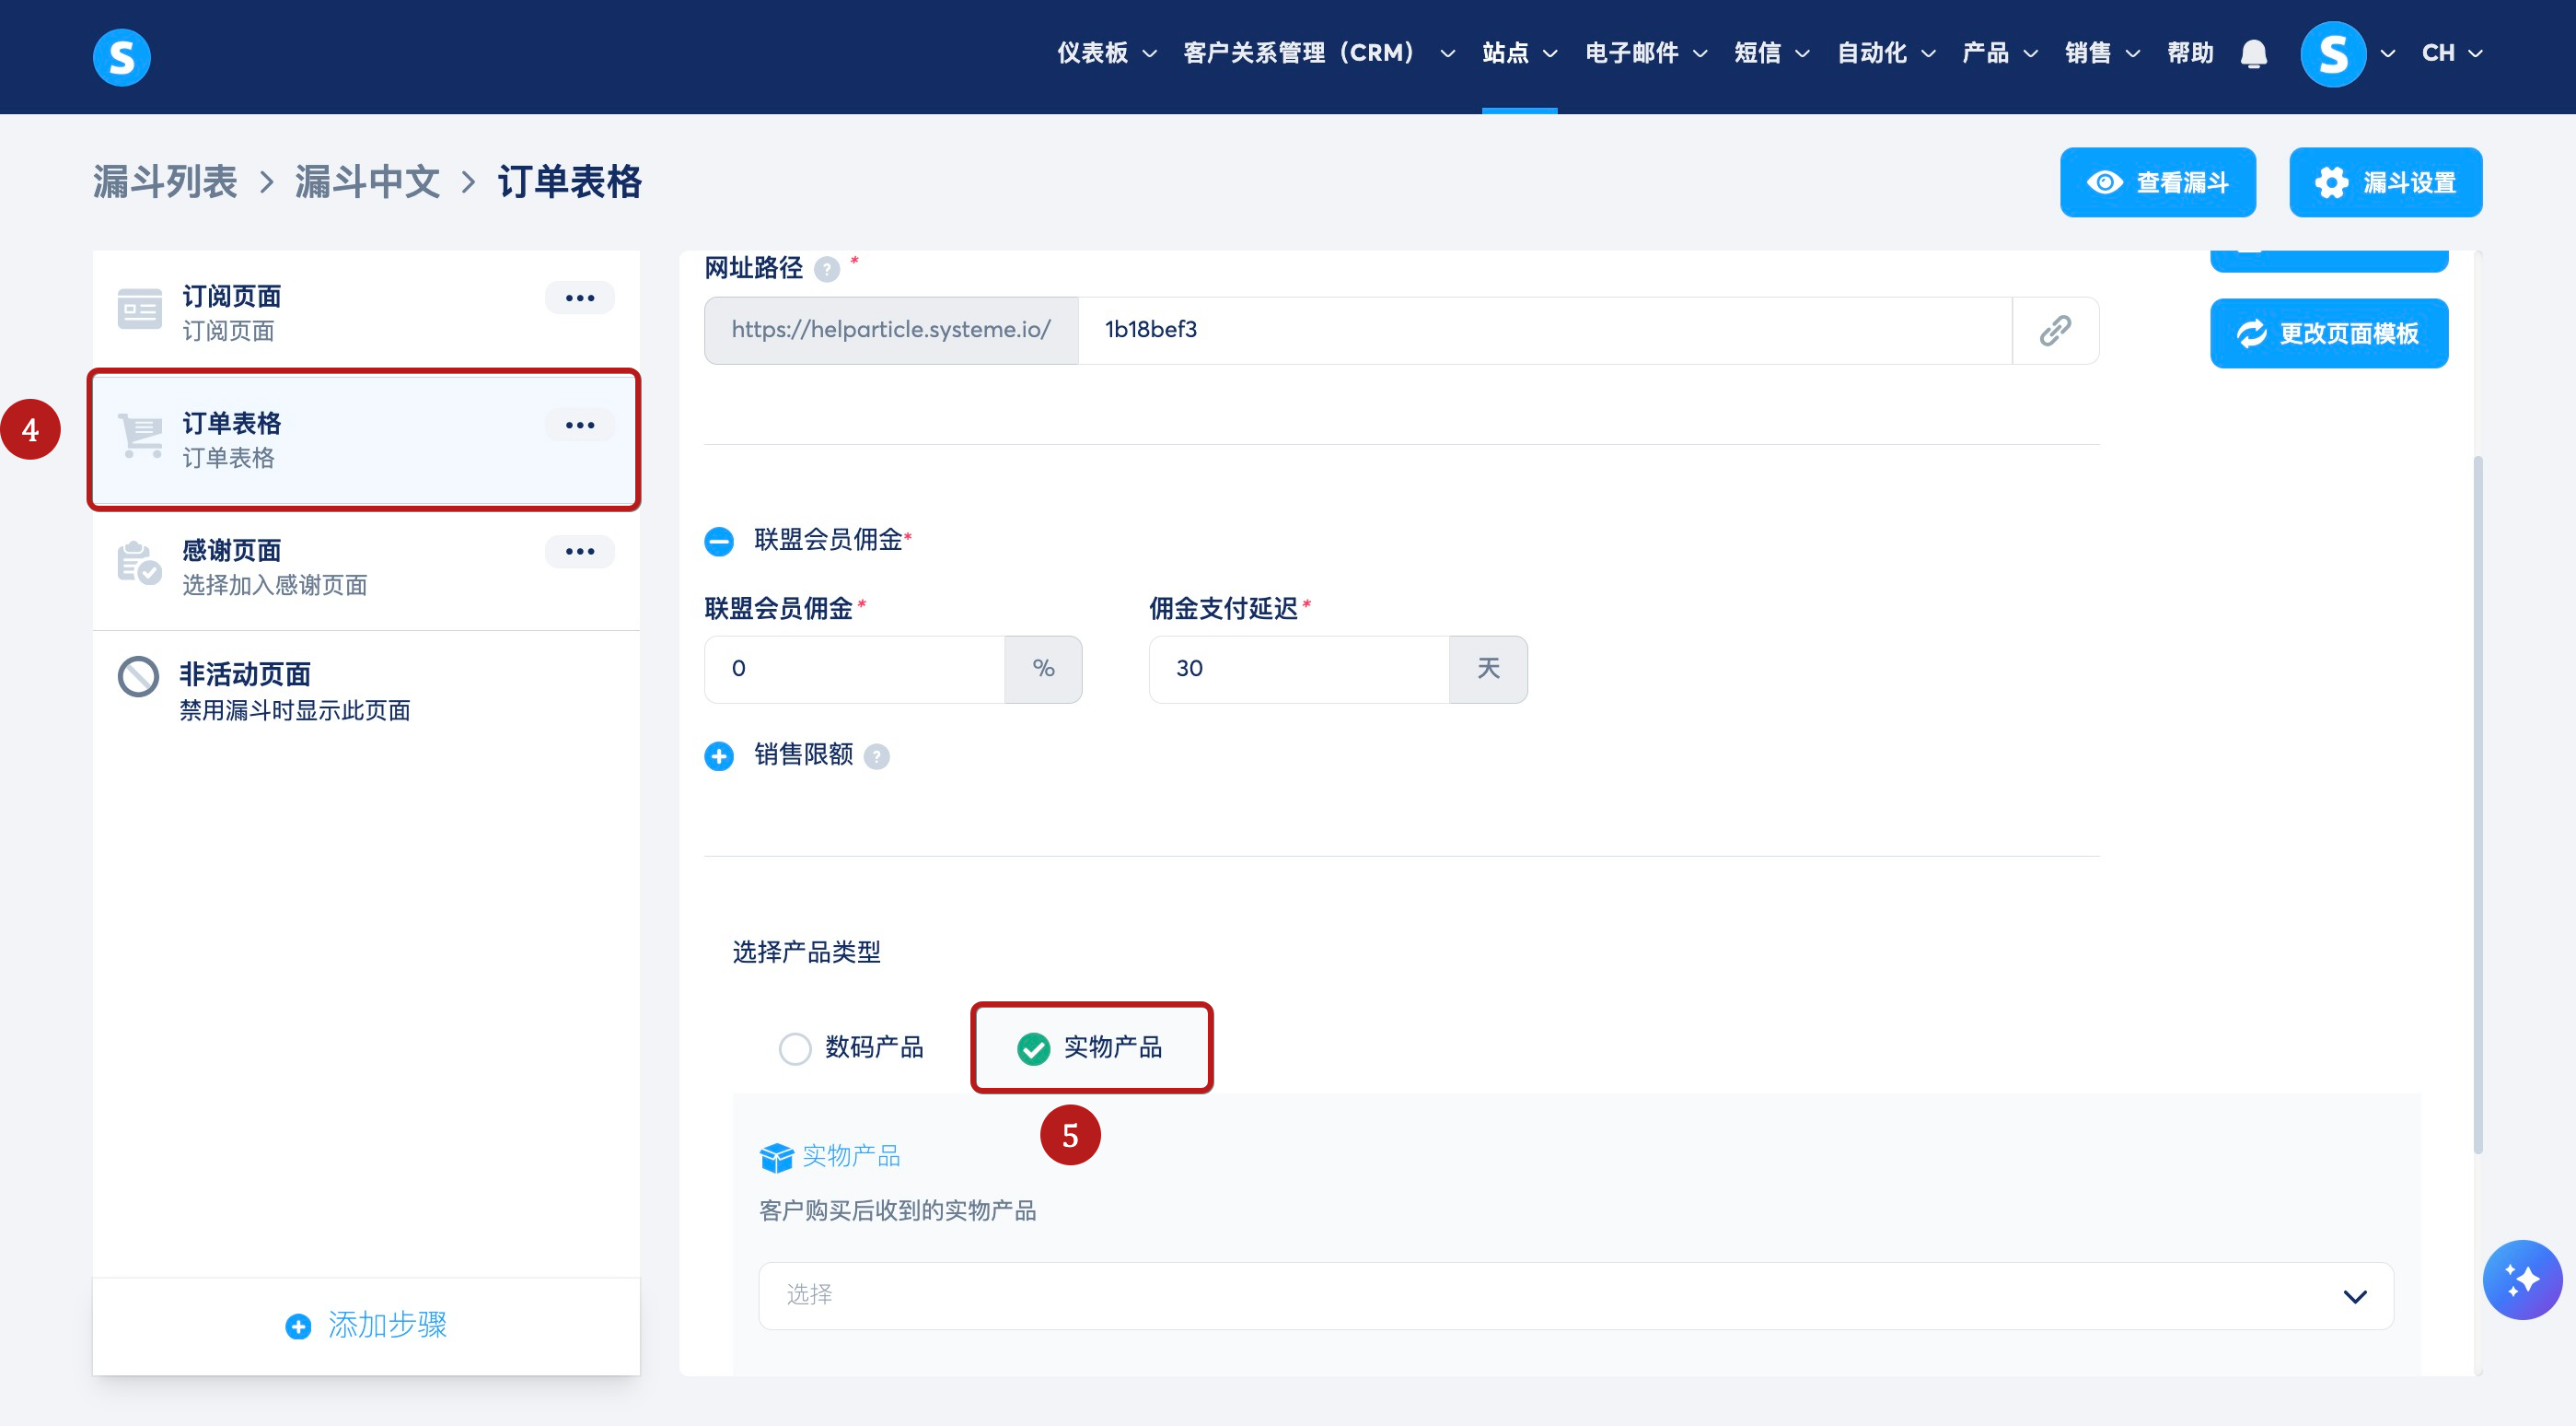Screen dimensions: 2576x1426
Task: Collapse the 联盟会员佣金 section
Action: coord(719,542)
